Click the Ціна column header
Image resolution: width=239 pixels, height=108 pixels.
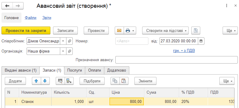[127, 92]
